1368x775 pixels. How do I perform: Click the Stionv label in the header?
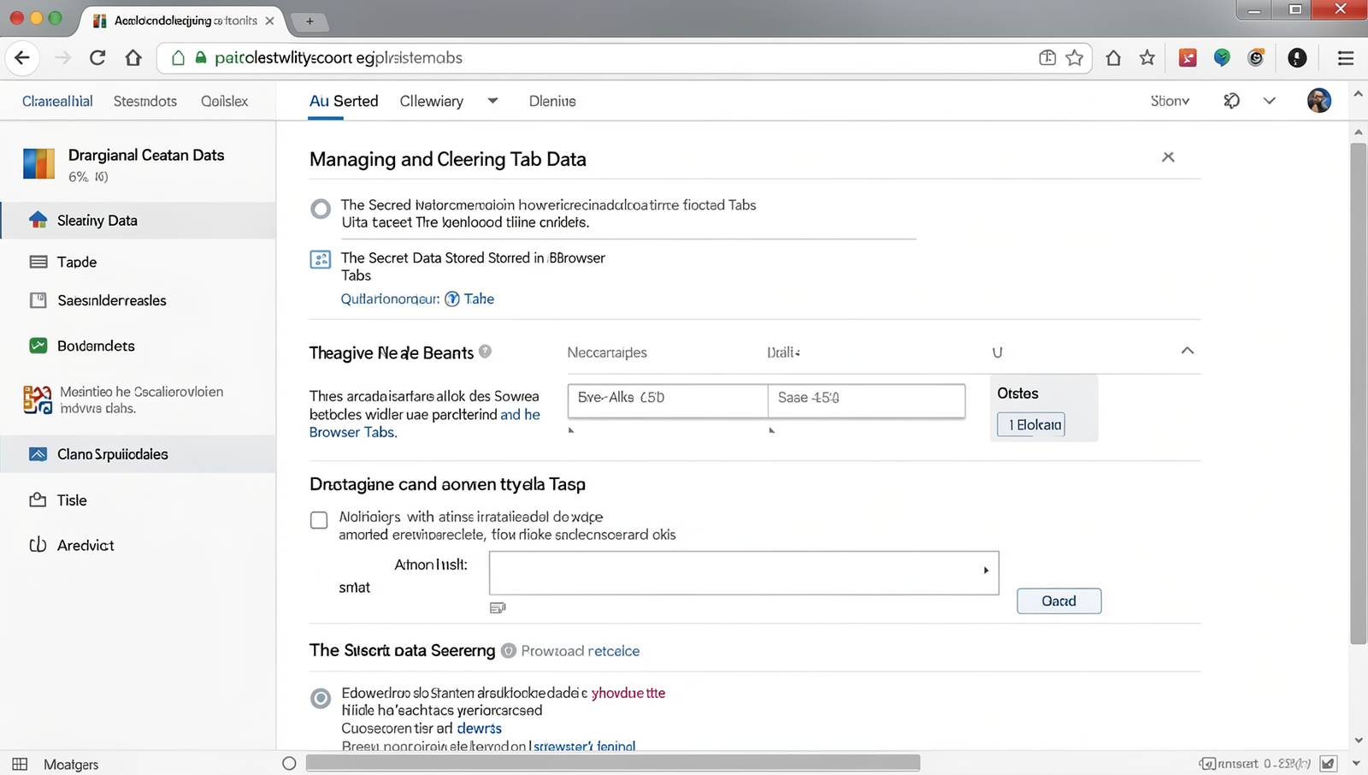point(1170,101)
